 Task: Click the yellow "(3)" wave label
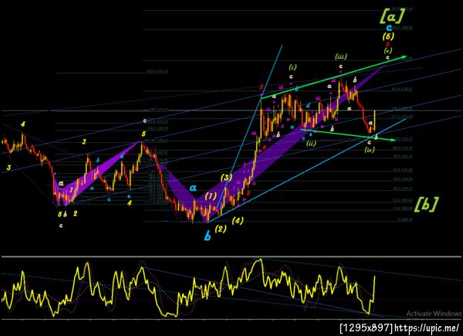[226, 178]
